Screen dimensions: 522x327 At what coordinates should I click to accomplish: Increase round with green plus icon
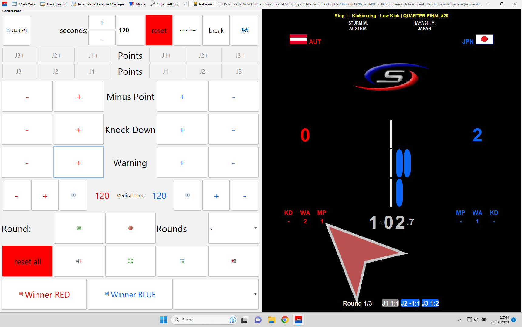tap(79, 228)
